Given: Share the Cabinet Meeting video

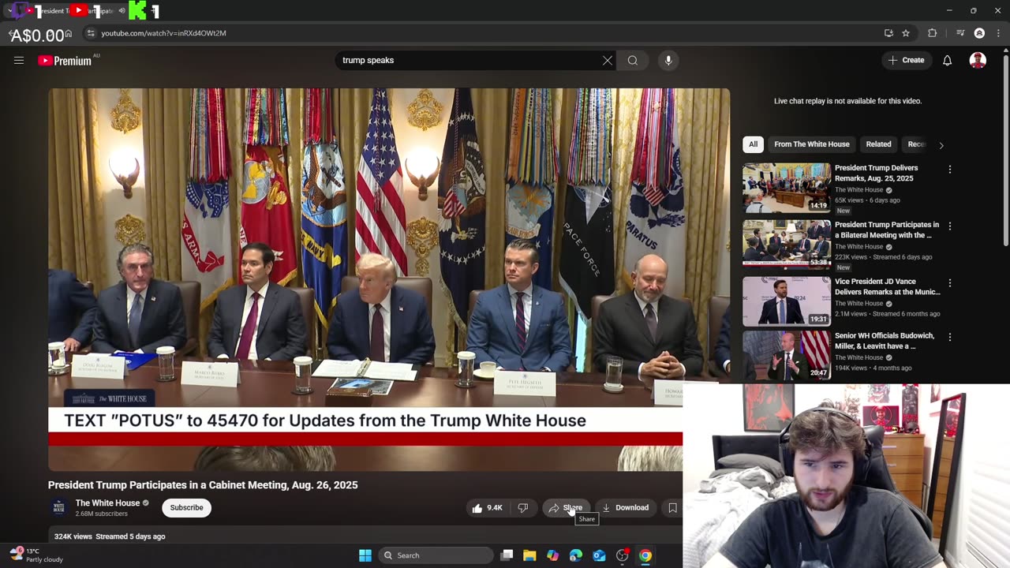Looking at the screenshot, I should click(x=566, y=508).
